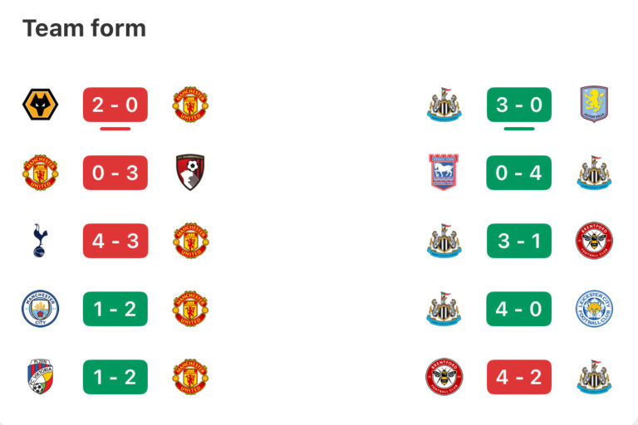Open the green 3 - 0 match result

pyautogui.click(x=518, y=105)
